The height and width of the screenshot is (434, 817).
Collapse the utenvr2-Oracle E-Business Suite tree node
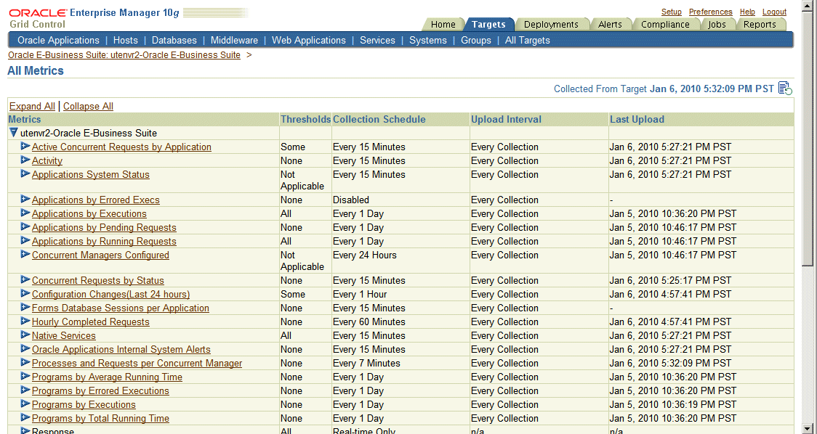14,133
